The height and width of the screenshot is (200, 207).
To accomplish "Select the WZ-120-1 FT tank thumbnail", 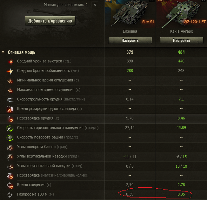I will (x=181, y=14).
